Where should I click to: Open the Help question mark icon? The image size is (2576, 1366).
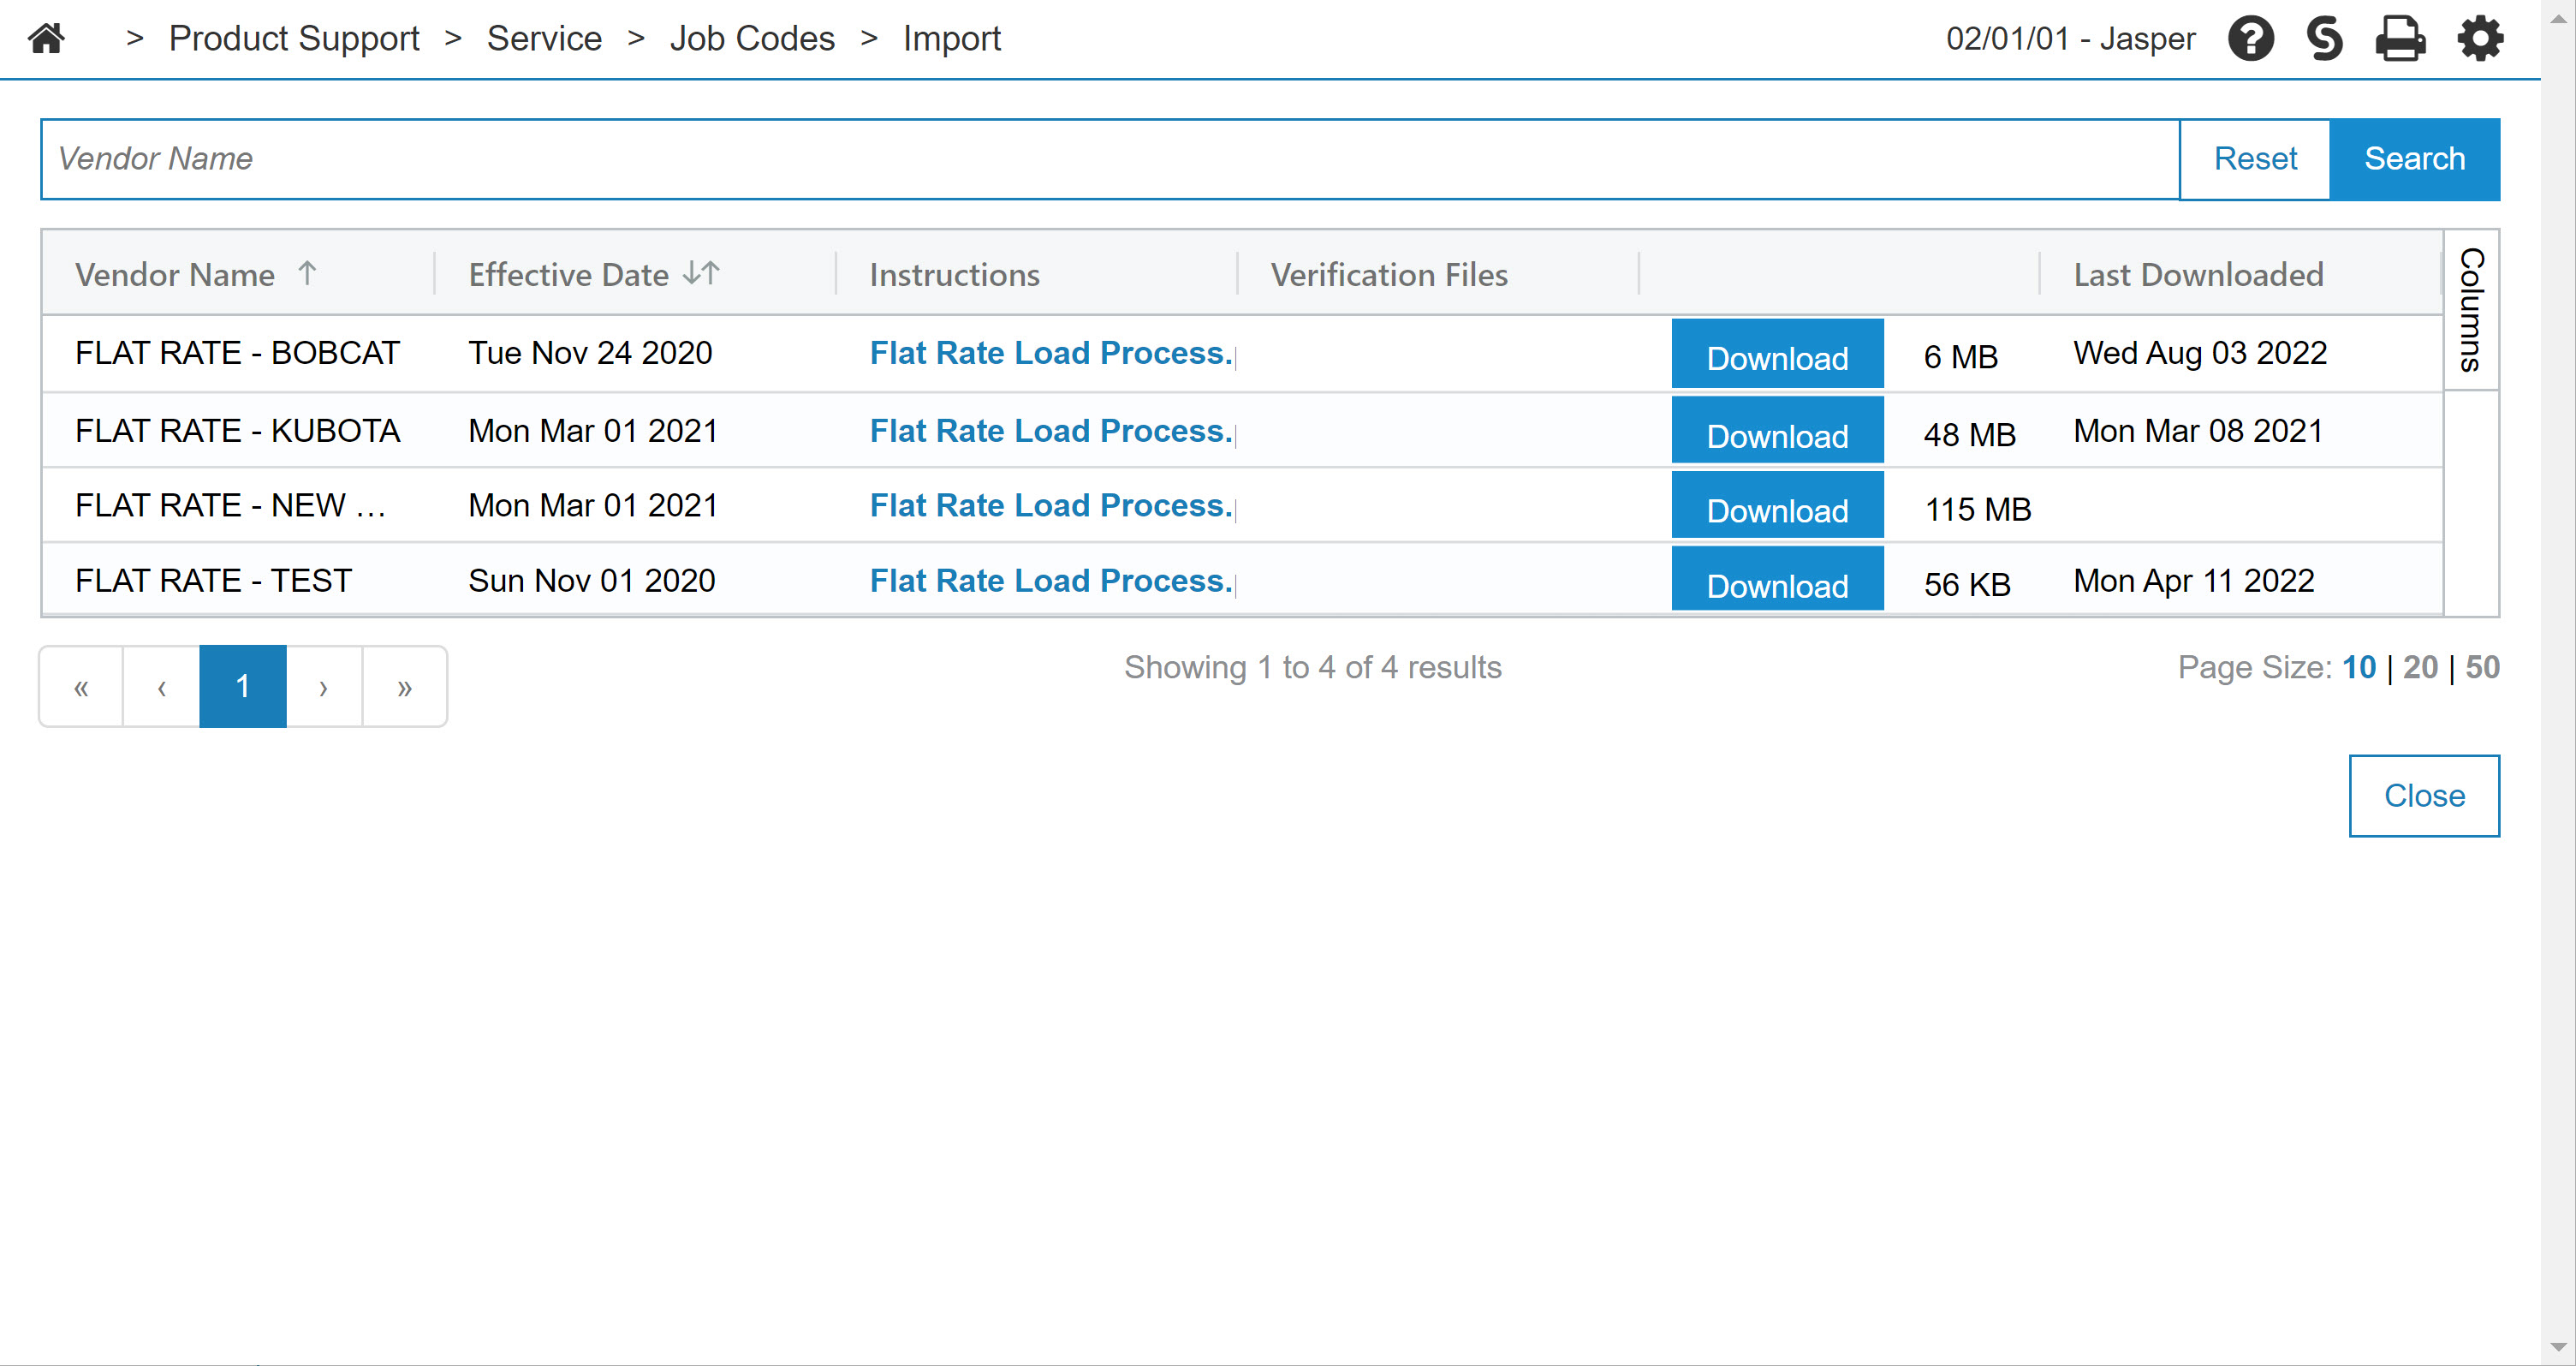click(x=2250, y=39)
